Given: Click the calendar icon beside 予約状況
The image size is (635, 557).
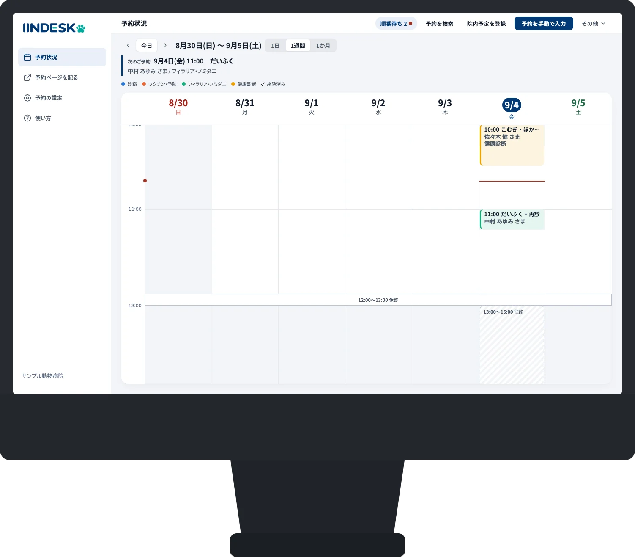Looking at the screenshot, I should (27, 57).
